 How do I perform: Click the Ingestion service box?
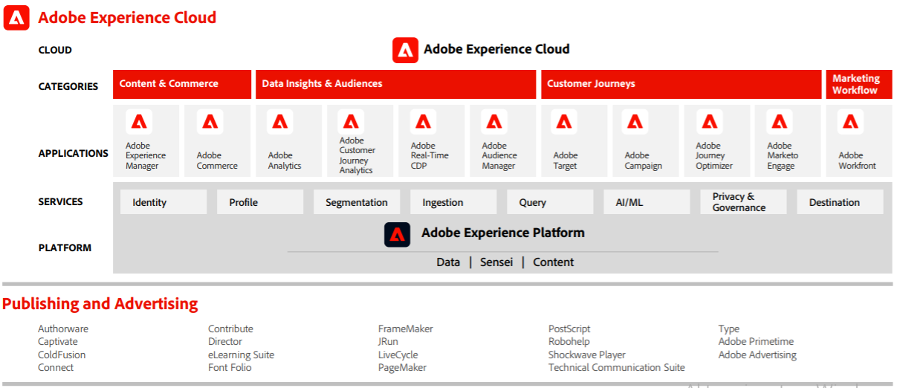pyautogui.click(x=453, y=202)
